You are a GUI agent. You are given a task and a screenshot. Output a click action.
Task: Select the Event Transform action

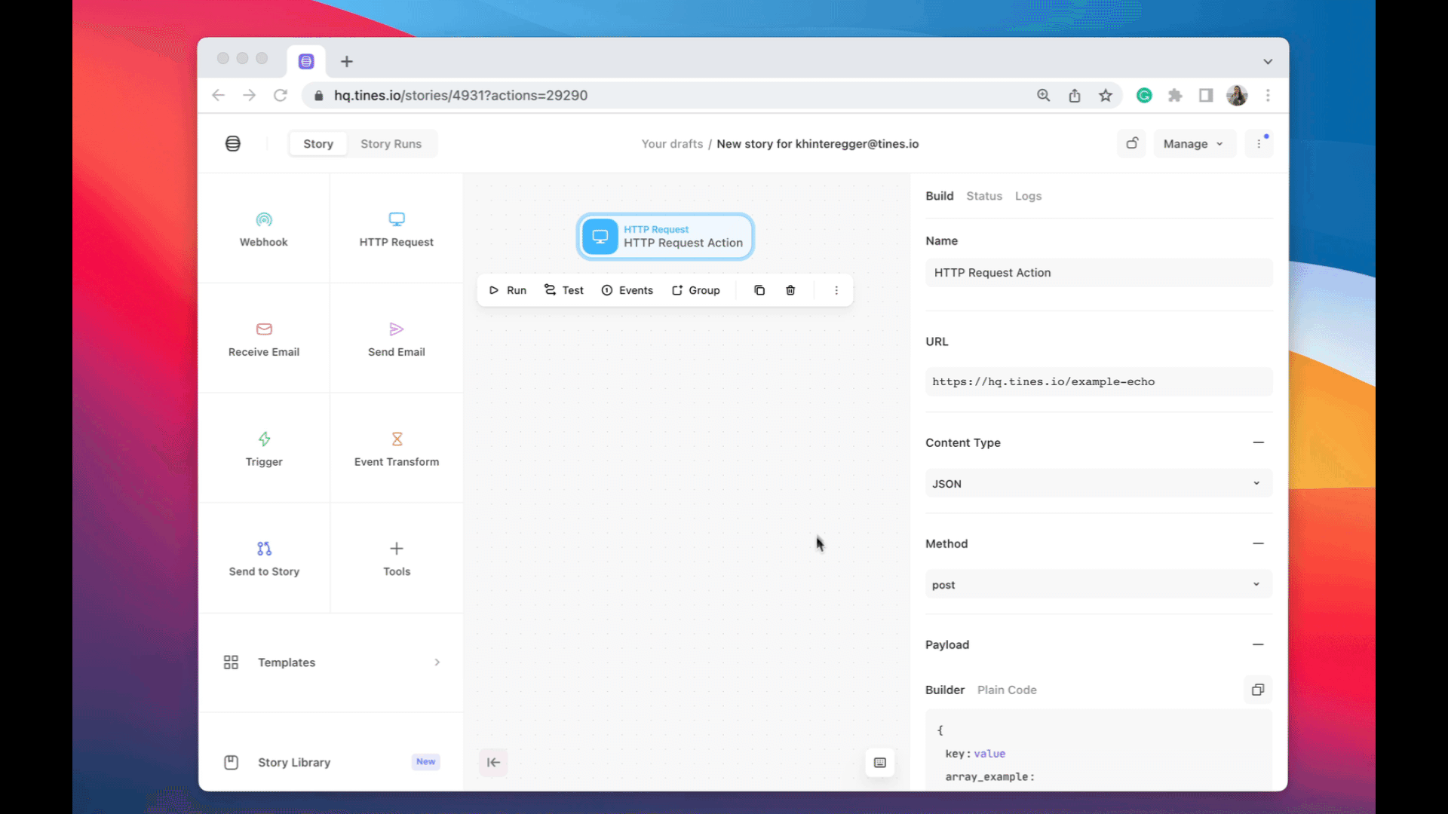(397, 449)
